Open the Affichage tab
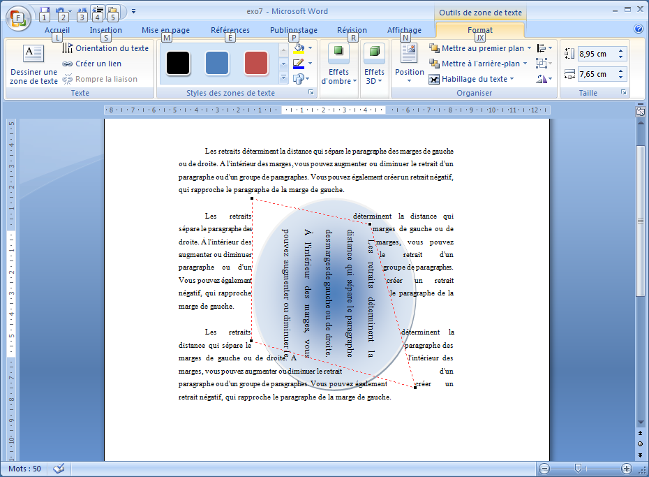649x477 pixels. [404, 30]
